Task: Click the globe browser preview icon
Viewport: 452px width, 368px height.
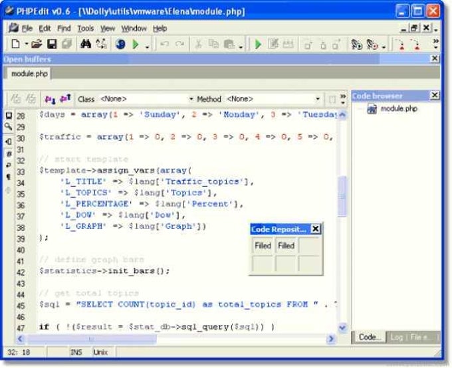Action: [x=120, y=45]
